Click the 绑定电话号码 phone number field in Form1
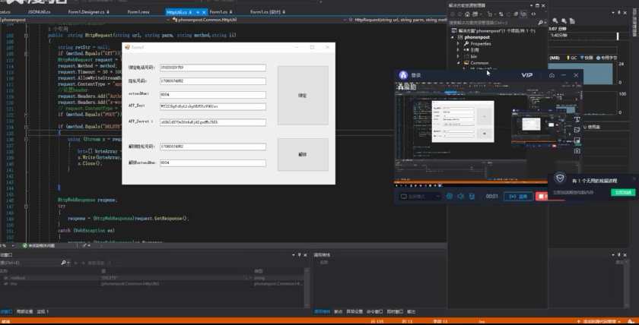This screenshot has width=639, height=325. coord(213,68)
